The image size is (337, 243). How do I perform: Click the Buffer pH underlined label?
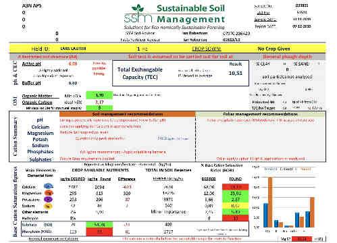click(31, 83)
